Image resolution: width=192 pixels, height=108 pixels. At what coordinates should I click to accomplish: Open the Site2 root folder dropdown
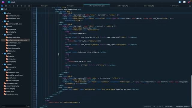pos(4,9)
